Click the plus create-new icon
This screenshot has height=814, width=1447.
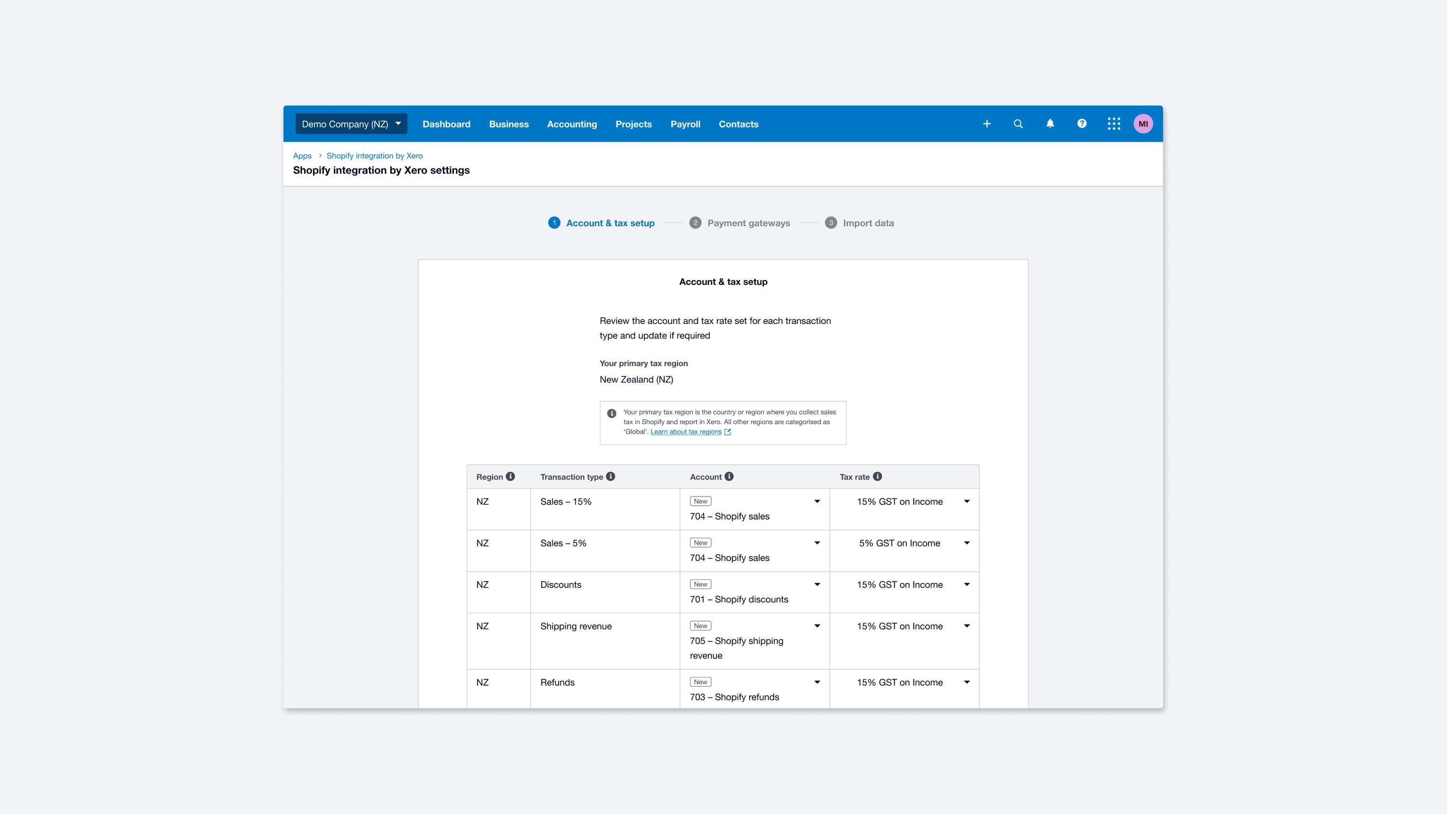(x=986, y=123)
